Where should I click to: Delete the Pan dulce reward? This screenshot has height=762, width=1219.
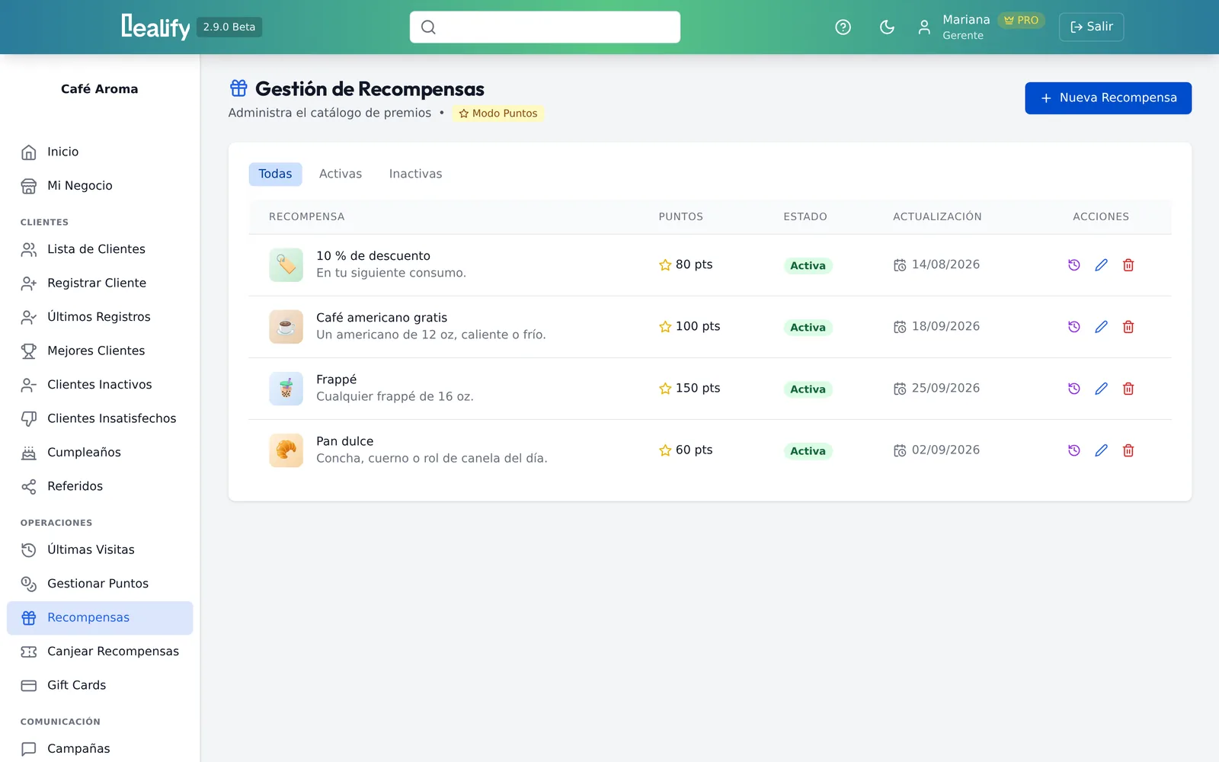(x=1128, y=450)
